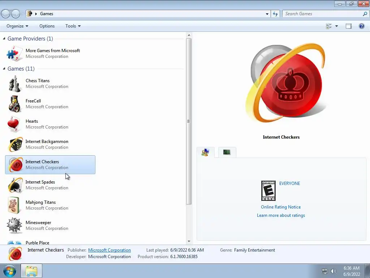Open the address bar history dropdown
The width and height of the screenshot is (370, 278).
tap(267, 14)
